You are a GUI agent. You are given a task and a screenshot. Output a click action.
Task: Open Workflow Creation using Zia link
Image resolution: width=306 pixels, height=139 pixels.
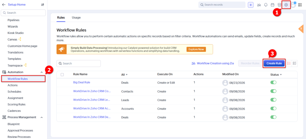pyautogui.click(x=215, y=63)
